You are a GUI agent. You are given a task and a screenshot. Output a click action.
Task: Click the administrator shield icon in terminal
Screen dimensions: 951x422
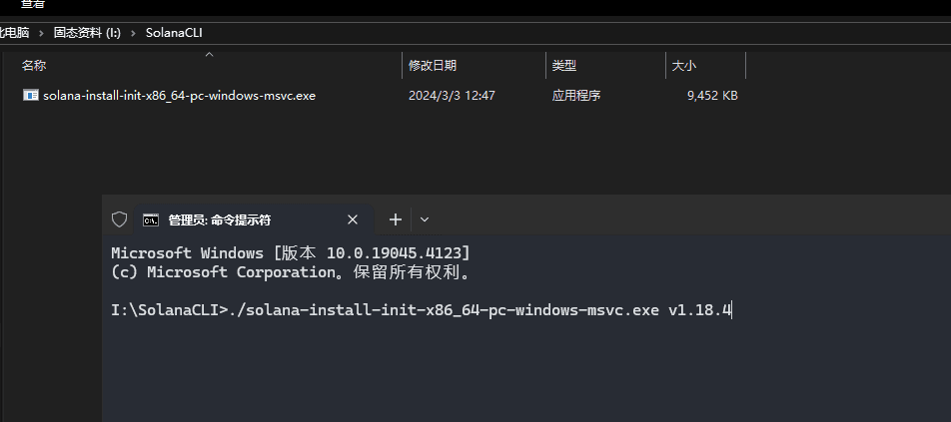click(119, 219)
